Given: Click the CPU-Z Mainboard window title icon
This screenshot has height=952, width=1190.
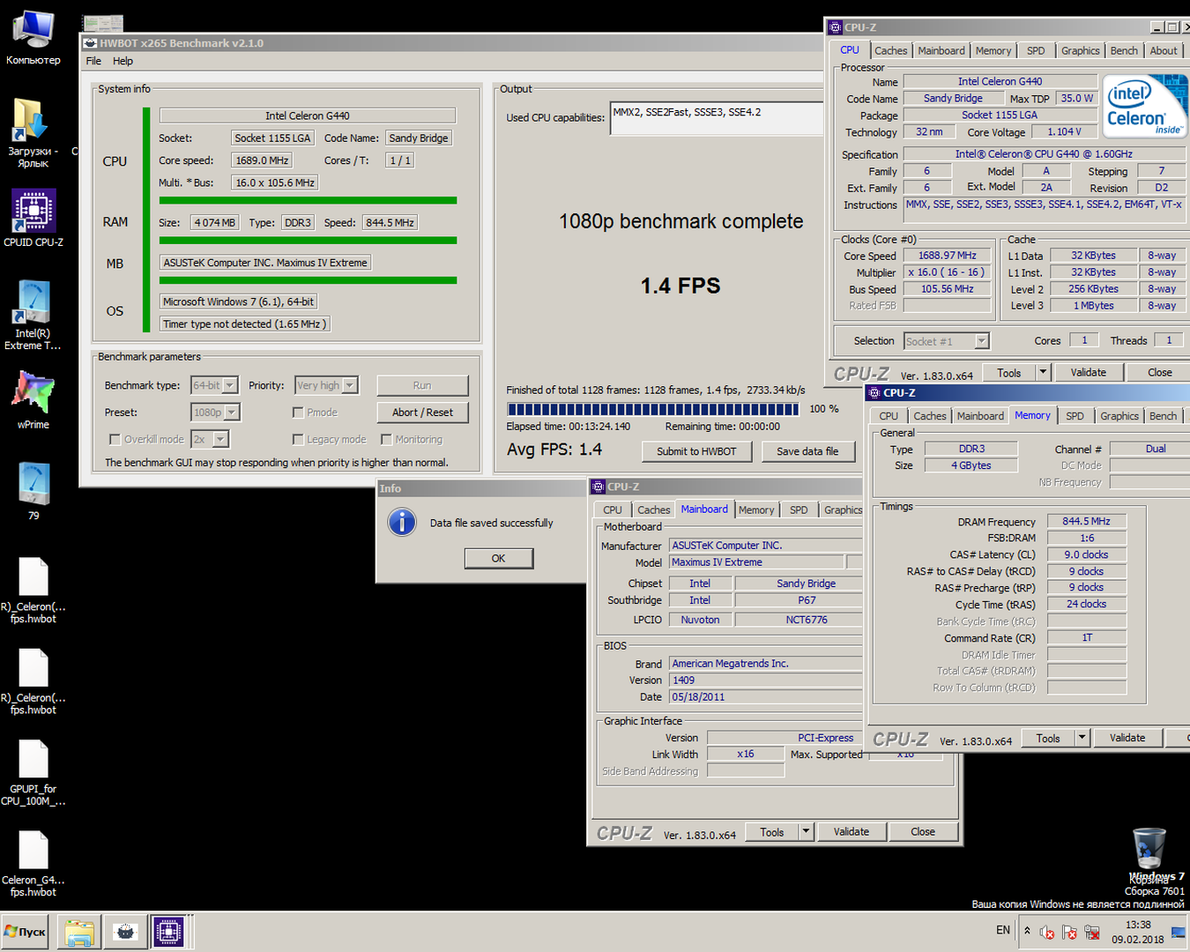Looking at the screenshot, I should click(599, 487).
